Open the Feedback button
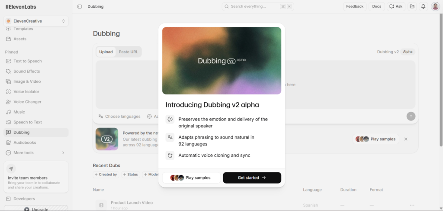Image resolution: width=443 pixels, height=211 pixels. [355, 6]
